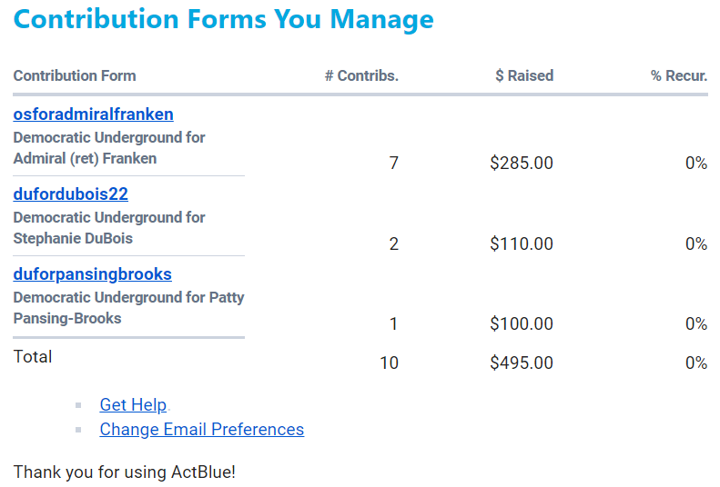Click the Contribution Forms You Manage heading
This screenshot has width=720, height=487.
point(223,20)
